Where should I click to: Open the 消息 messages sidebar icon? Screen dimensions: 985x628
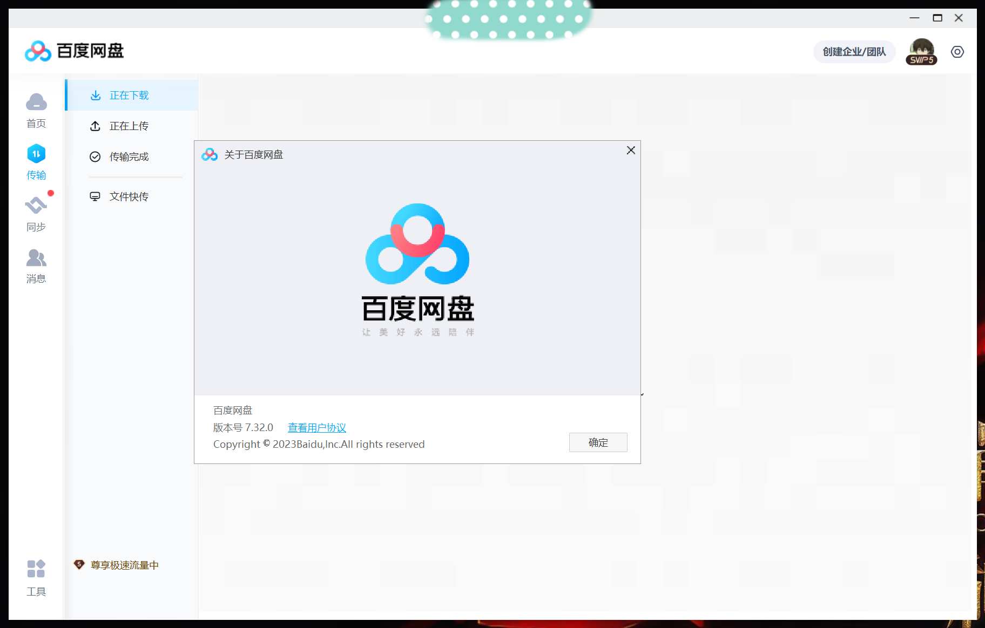point(36,266)
